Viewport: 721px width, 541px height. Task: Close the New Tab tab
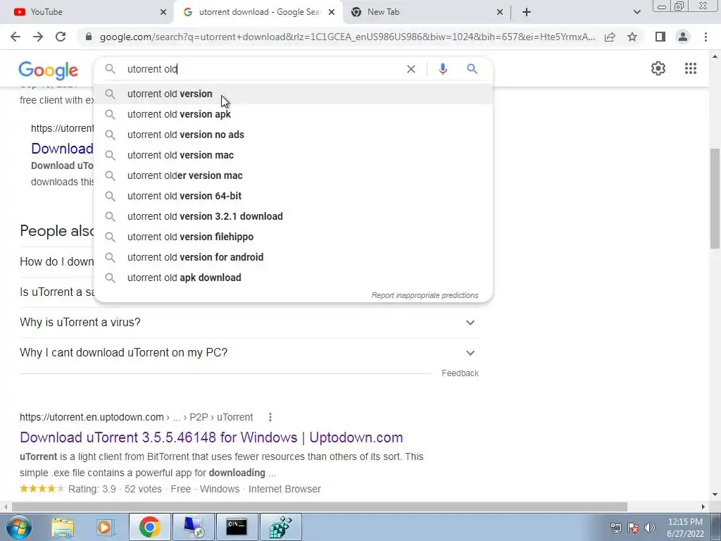[x=500, y=12]
